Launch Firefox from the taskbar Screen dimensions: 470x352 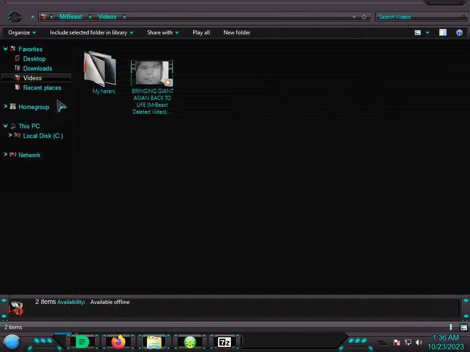(118, 342)
